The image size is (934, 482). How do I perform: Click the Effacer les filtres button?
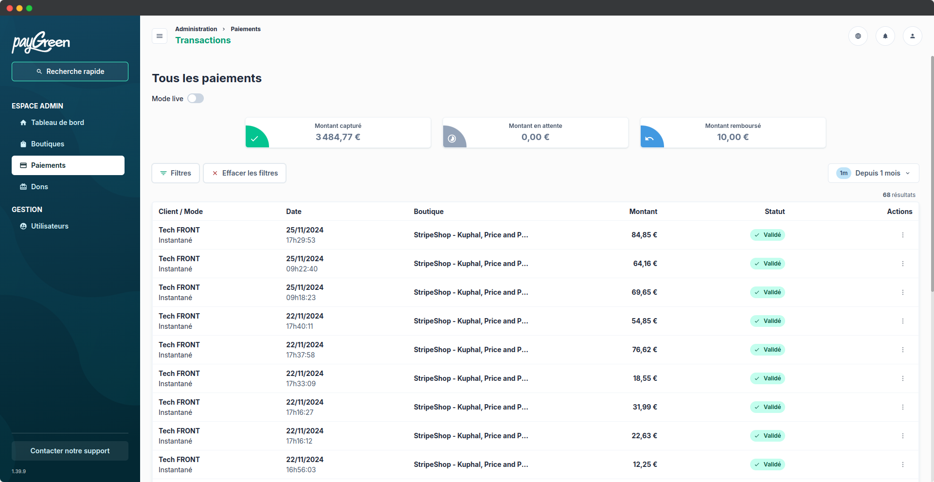[244, 173]
